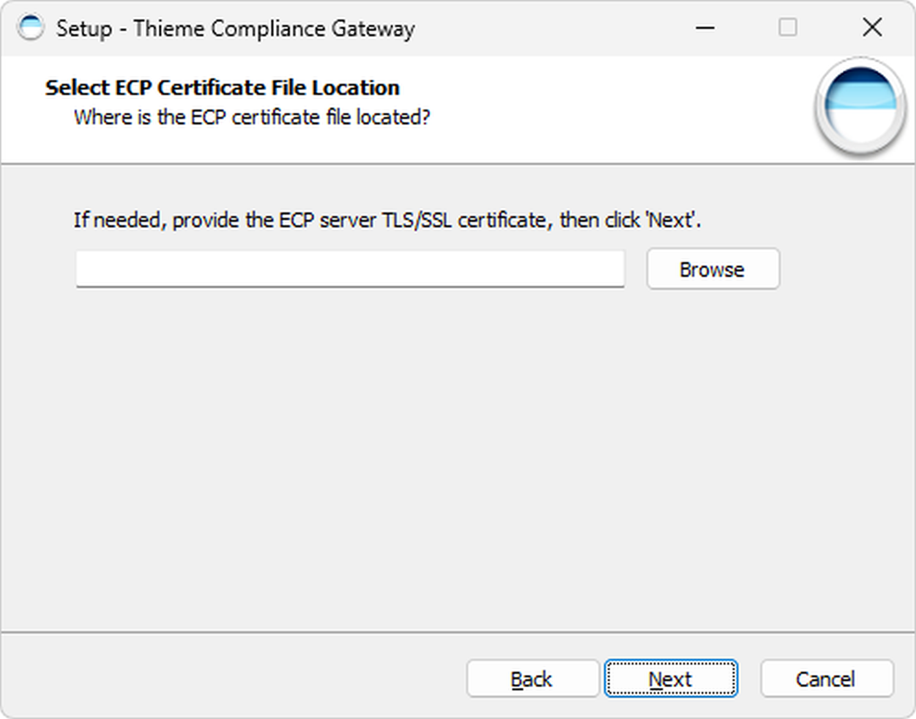Click the 'If needed, provide the ECP server' instruction
Image resolution: width=916 pixels, height=719 pixels.
tap(387, 219)
